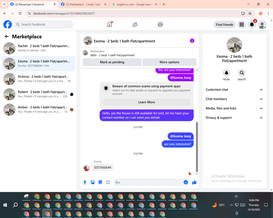Reload the page
273x218 pixels.
coord(20,13)
